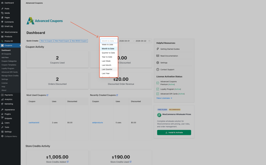Click the Advanced Coupons Premium active checkbox

[x=158, y=83]
